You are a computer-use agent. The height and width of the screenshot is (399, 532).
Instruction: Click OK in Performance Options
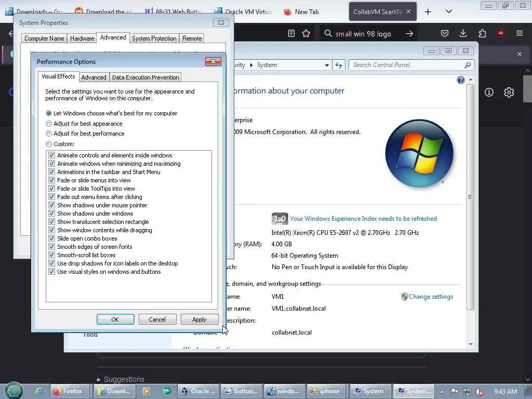[x=115, y=320]
